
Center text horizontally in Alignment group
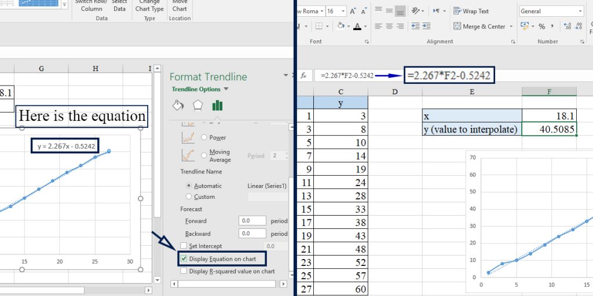(x=389, y=26)
